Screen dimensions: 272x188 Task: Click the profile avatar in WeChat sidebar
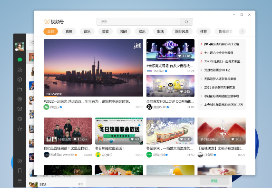pyautogui.click(x=19, y=47)
